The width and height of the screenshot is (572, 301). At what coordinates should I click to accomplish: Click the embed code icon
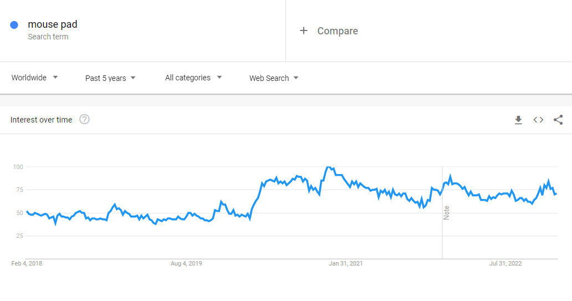point(538,120)
